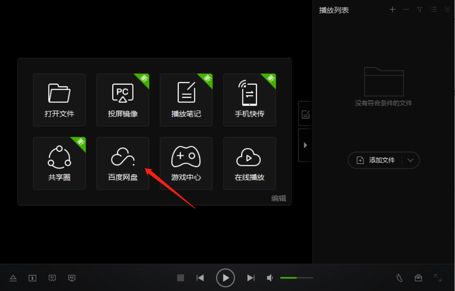Open 手机快传 phone transfer
Viewport: 455px width, 291px height.
click(250, 100)
